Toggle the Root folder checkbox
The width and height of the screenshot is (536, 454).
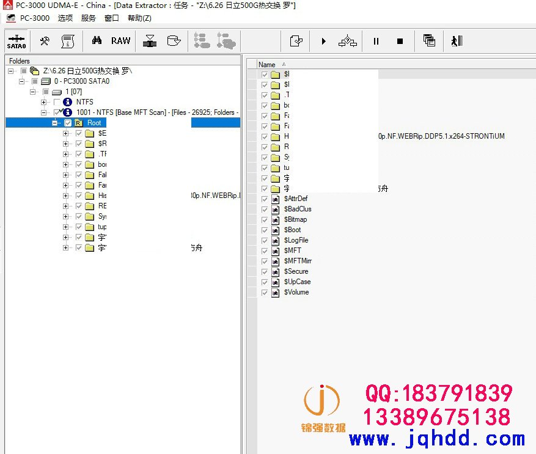click(x=68, y=123)
